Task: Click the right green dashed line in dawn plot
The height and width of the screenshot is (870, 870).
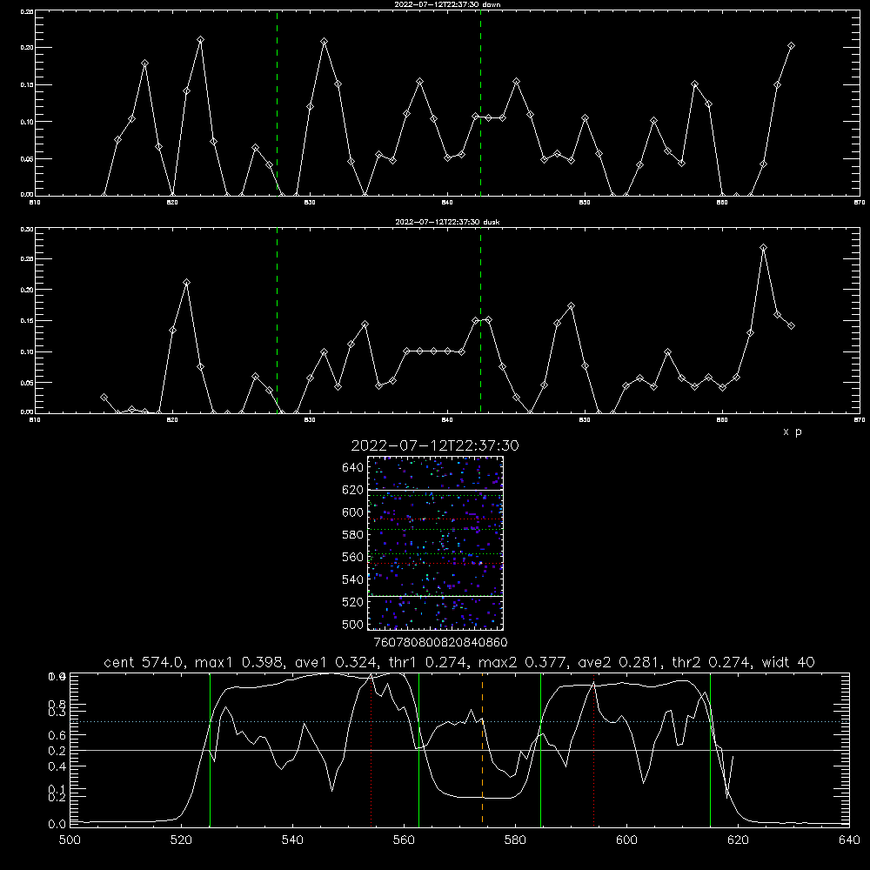Action: pyautogui.click(x=480, y=103)
